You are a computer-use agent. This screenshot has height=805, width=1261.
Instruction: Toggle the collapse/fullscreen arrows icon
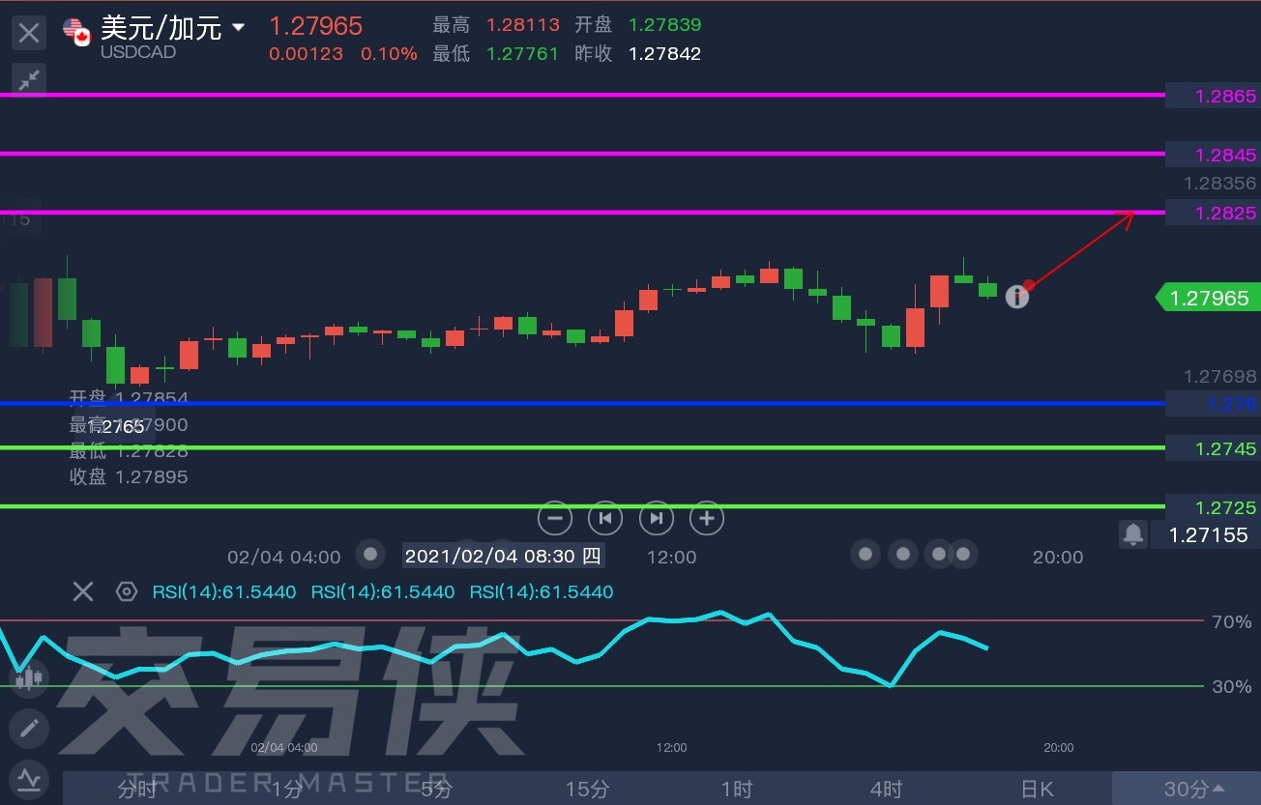point(29,79)
